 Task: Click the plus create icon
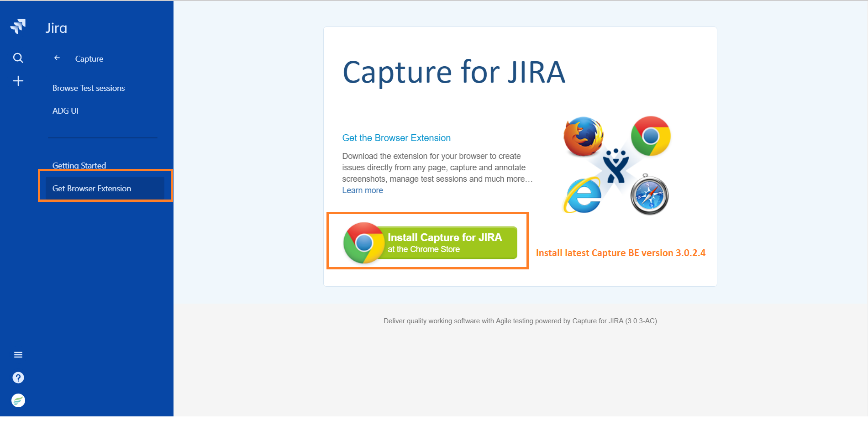pyautogui.click(x=18, y=81)
